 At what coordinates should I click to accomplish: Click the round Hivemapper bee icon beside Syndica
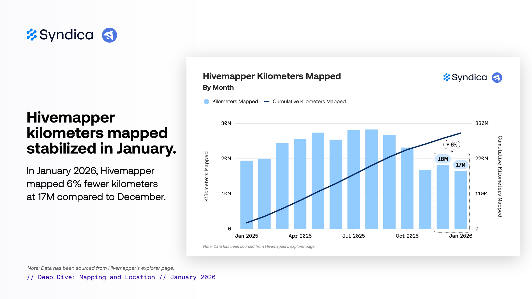tap(109, 35)
